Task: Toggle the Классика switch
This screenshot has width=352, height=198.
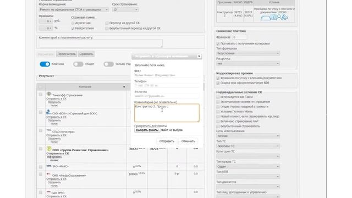Action: (x=45, y=64)
